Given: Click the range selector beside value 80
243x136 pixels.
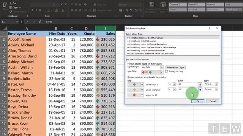Looking at the screenshot, I should pos(200,84).
